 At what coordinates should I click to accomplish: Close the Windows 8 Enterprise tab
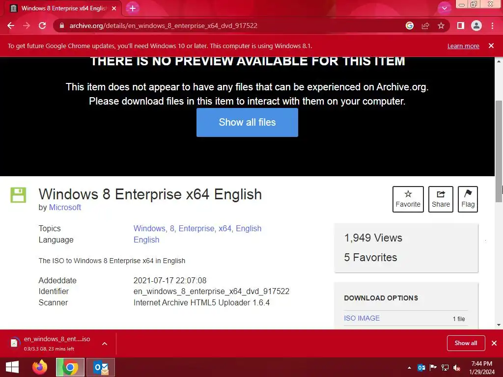pyautogui.click(x=114, y=8)
